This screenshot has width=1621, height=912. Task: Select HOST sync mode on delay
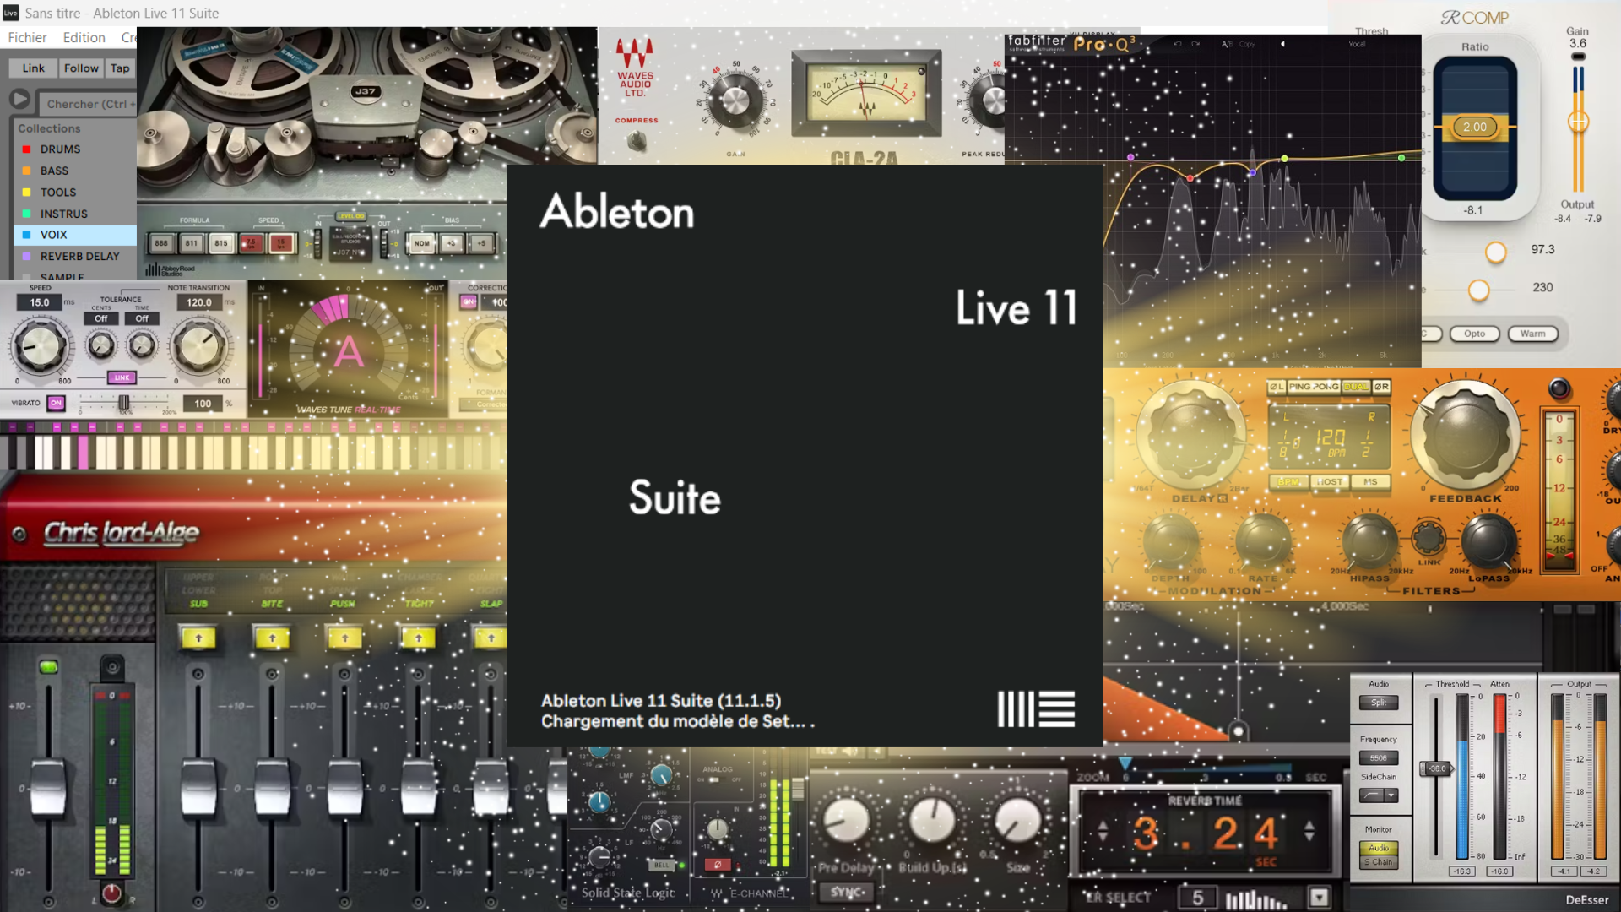[x=1329, y=481]
